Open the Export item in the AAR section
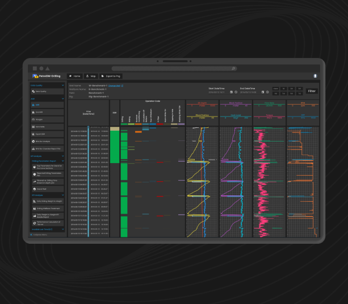 pos(47,134)
